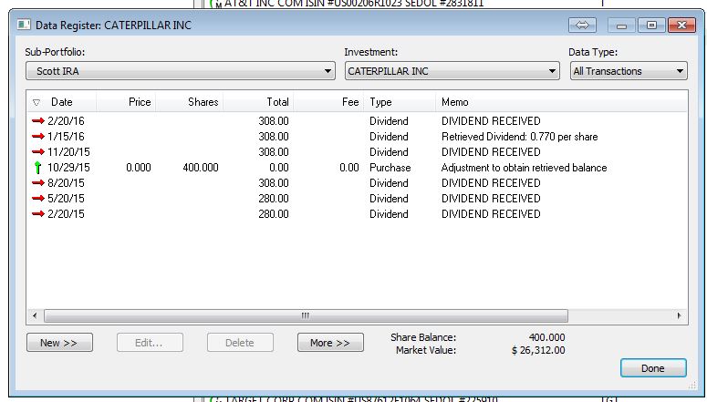
Task: Click memo Retrieved Dividend: 0.770 per share
Action: point(519,137)
